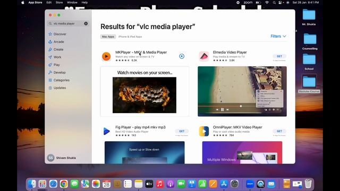The image size is (340, 191).
Task: Open Podcasts from the Dock
Action: [x=171, y=184]
